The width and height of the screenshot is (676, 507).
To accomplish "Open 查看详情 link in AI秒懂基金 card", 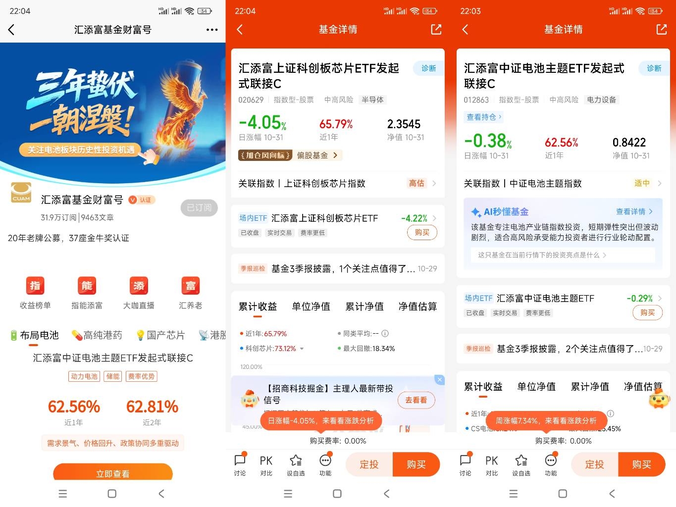I will click(634, 211).
